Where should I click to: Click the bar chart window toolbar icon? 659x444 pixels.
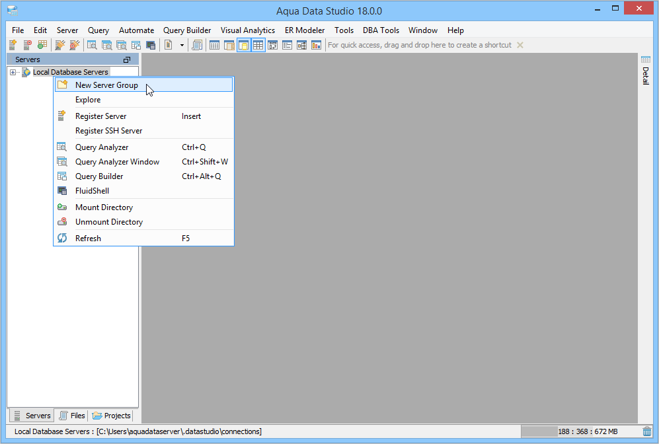(x=316, y=45)
